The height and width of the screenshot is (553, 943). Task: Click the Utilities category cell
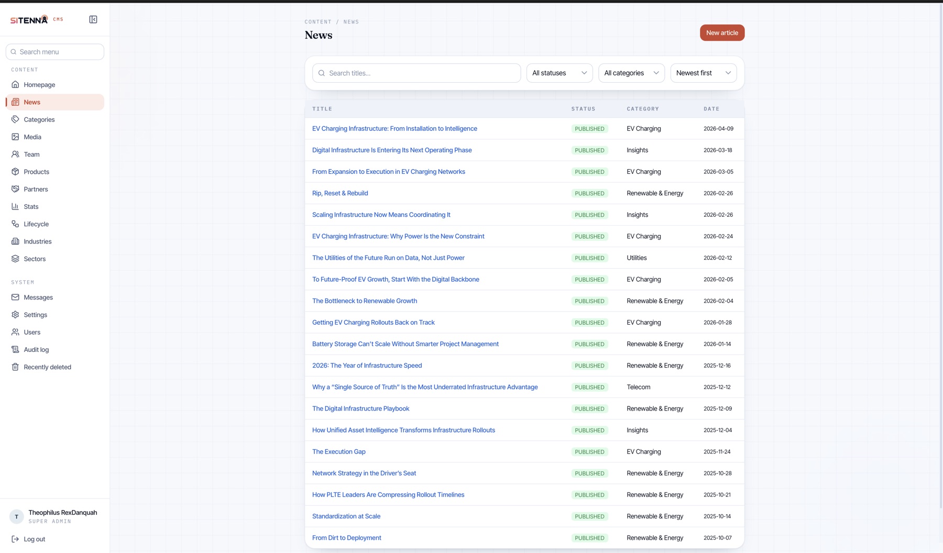637,258
